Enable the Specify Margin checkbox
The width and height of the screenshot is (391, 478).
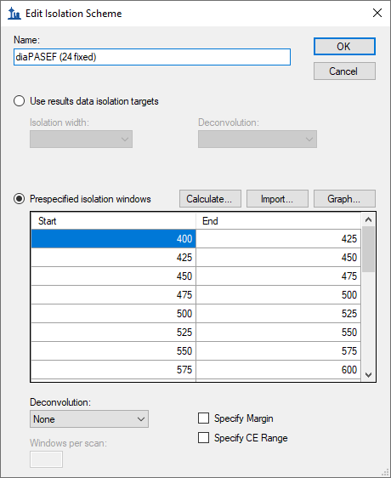(x=204, y=418)
